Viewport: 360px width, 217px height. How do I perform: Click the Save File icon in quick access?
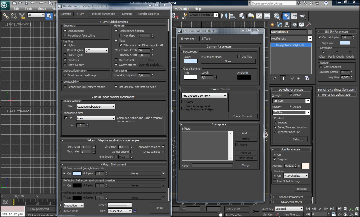pos(27,3)
